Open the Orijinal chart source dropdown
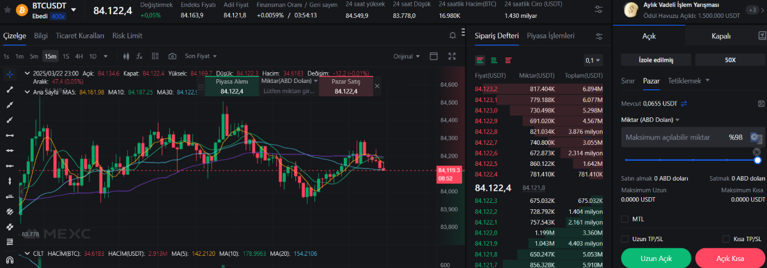This screenshot has height=268, width=767. click(407, 56)
